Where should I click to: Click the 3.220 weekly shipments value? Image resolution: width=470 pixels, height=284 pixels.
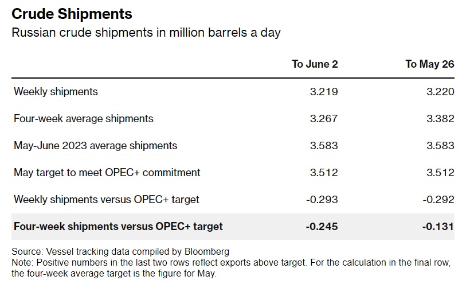[x=441, y=92]
